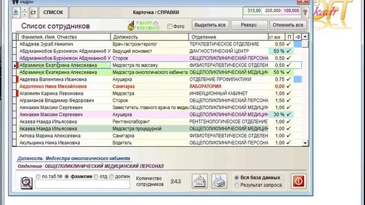Click the red power exit button
This screenshot has width=365, height=205.
click(x=299, y=181)
